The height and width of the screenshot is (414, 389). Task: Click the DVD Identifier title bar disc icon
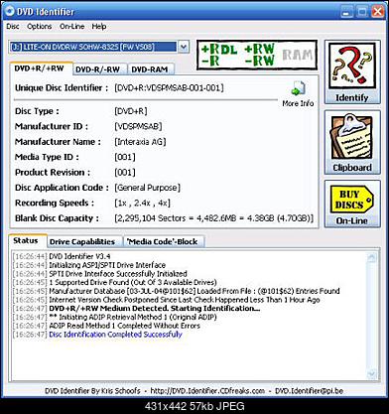(9, 12)
